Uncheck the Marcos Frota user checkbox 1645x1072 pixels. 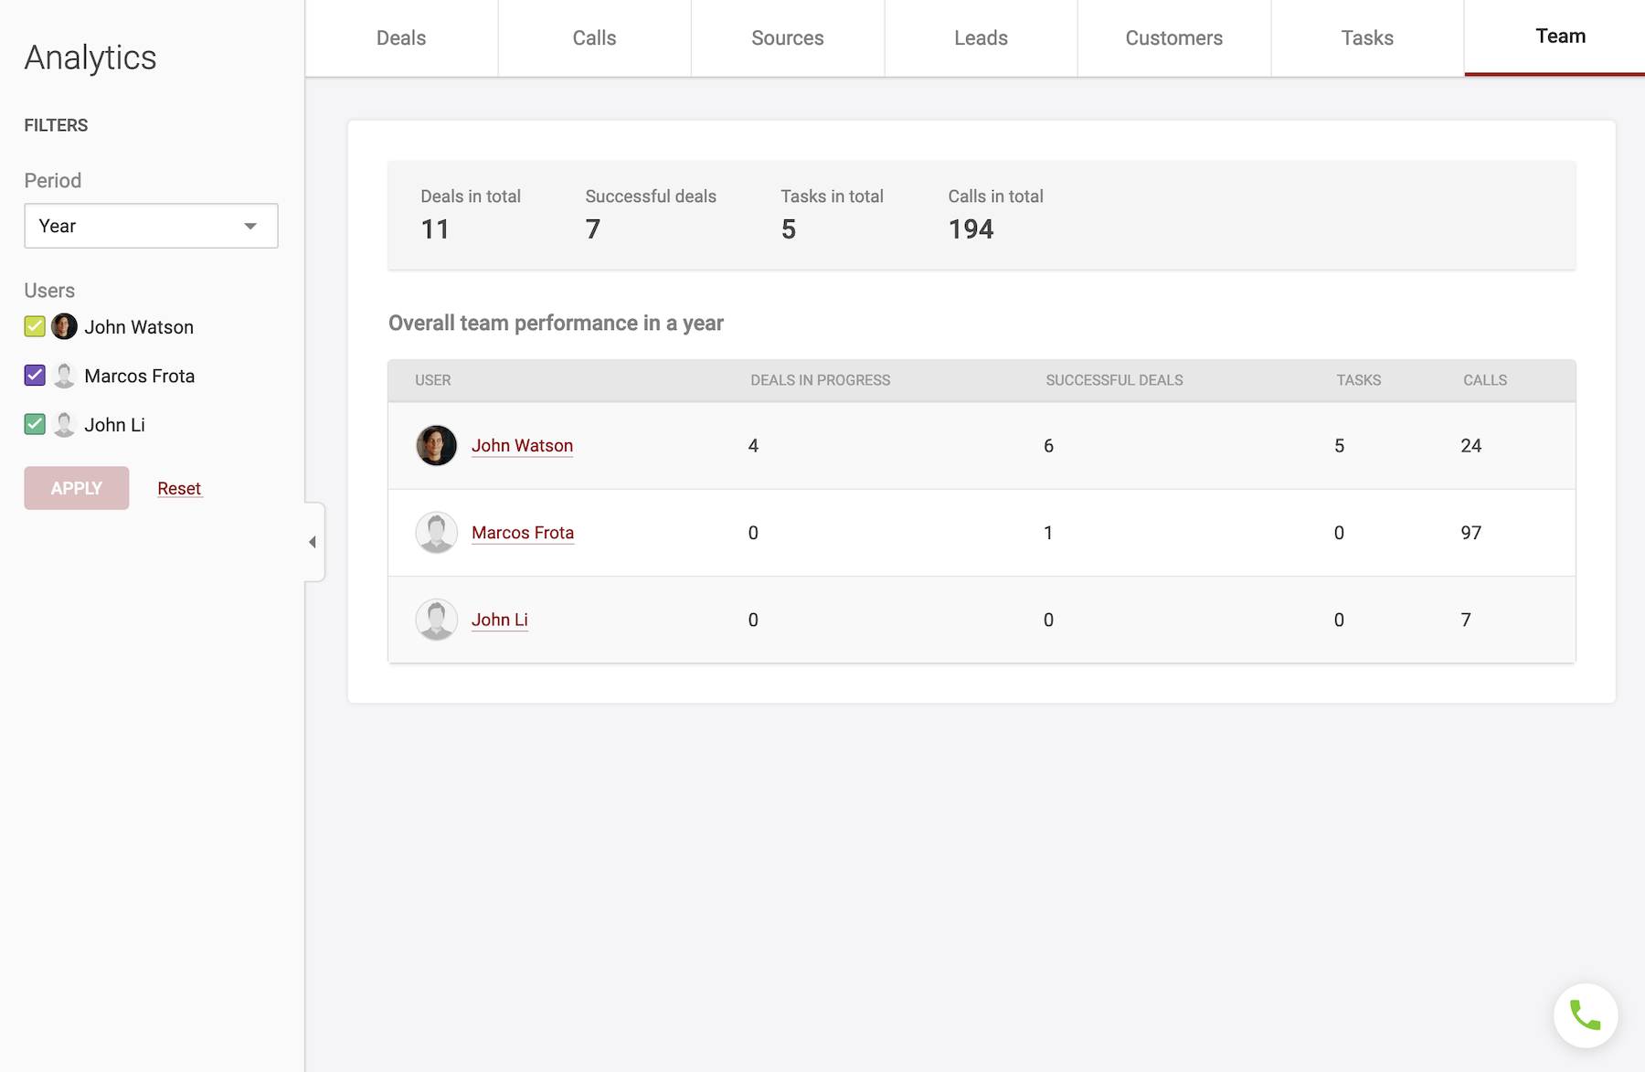[x=35, y=376]
